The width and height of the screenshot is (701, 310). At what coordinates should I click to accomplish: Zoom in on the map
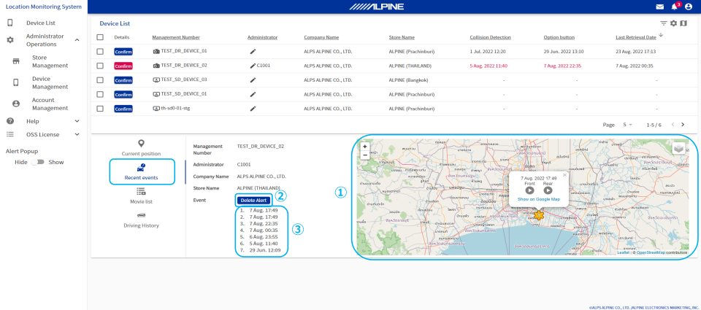[x=365, y=147]
